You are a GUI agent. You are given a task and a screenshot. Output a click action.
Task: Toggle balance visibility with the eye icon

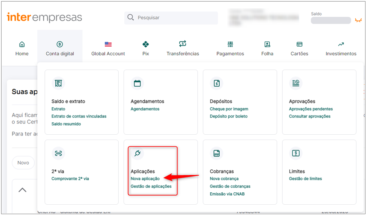pyautogui.click(x=358, y=20)
